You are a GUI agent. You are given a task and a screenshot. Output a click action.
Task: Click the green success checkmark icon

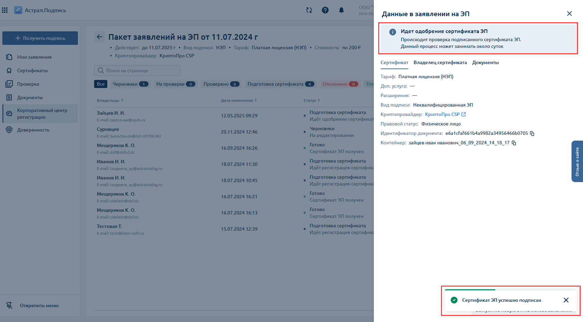click(454, 300)
